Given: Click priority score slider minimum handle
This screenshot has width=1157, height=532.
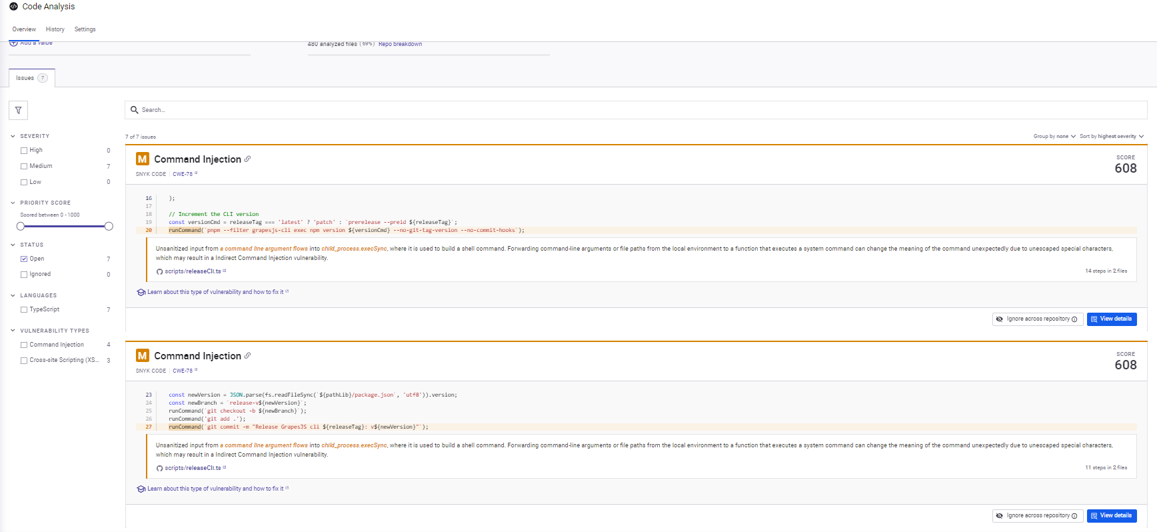Looking at the screenshot, I should point(21,227).
